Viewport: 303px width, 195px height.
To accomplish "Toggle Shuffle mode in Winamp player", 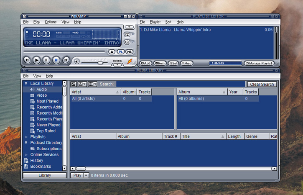I will click(127, 42).
